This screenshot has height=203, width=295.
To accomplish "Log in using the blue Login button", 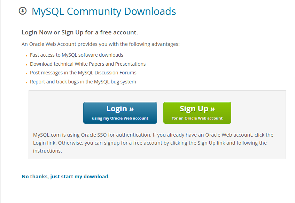I will click(x=120, y=113).
